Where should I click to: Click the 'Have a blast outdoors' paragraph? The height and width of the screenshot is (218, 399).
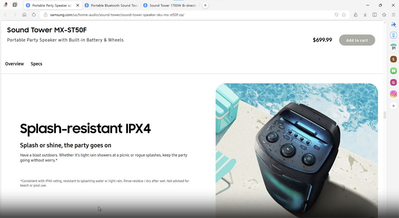[104, 158]
